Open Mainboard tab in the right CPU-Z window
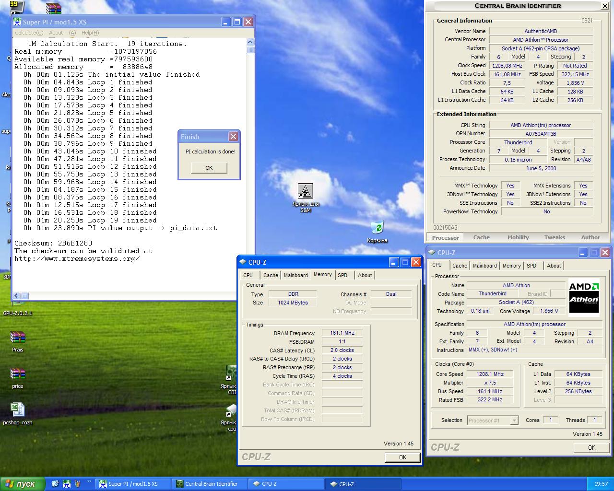This screenshot has width=614, height=491. [485, 266]
